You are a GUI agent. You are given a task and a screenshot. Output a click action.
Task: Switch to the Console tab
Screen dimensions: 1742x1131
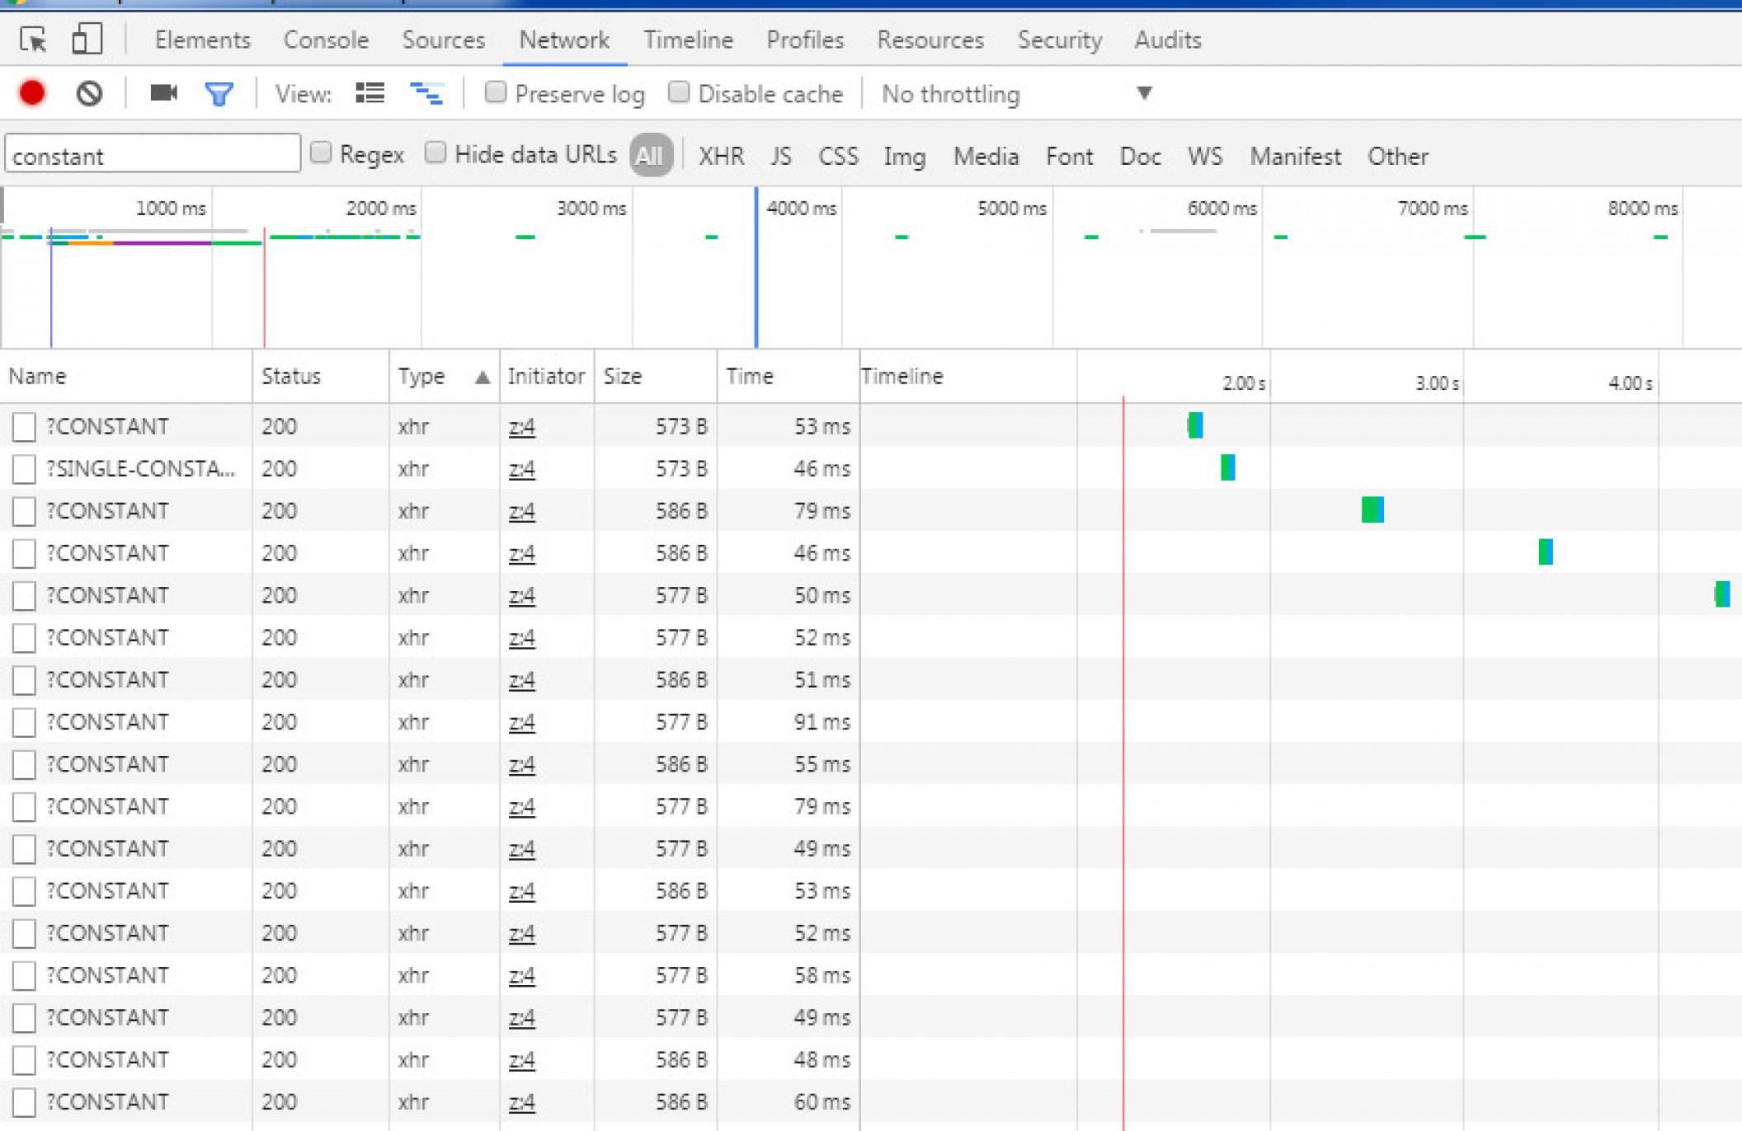point(326,40)
